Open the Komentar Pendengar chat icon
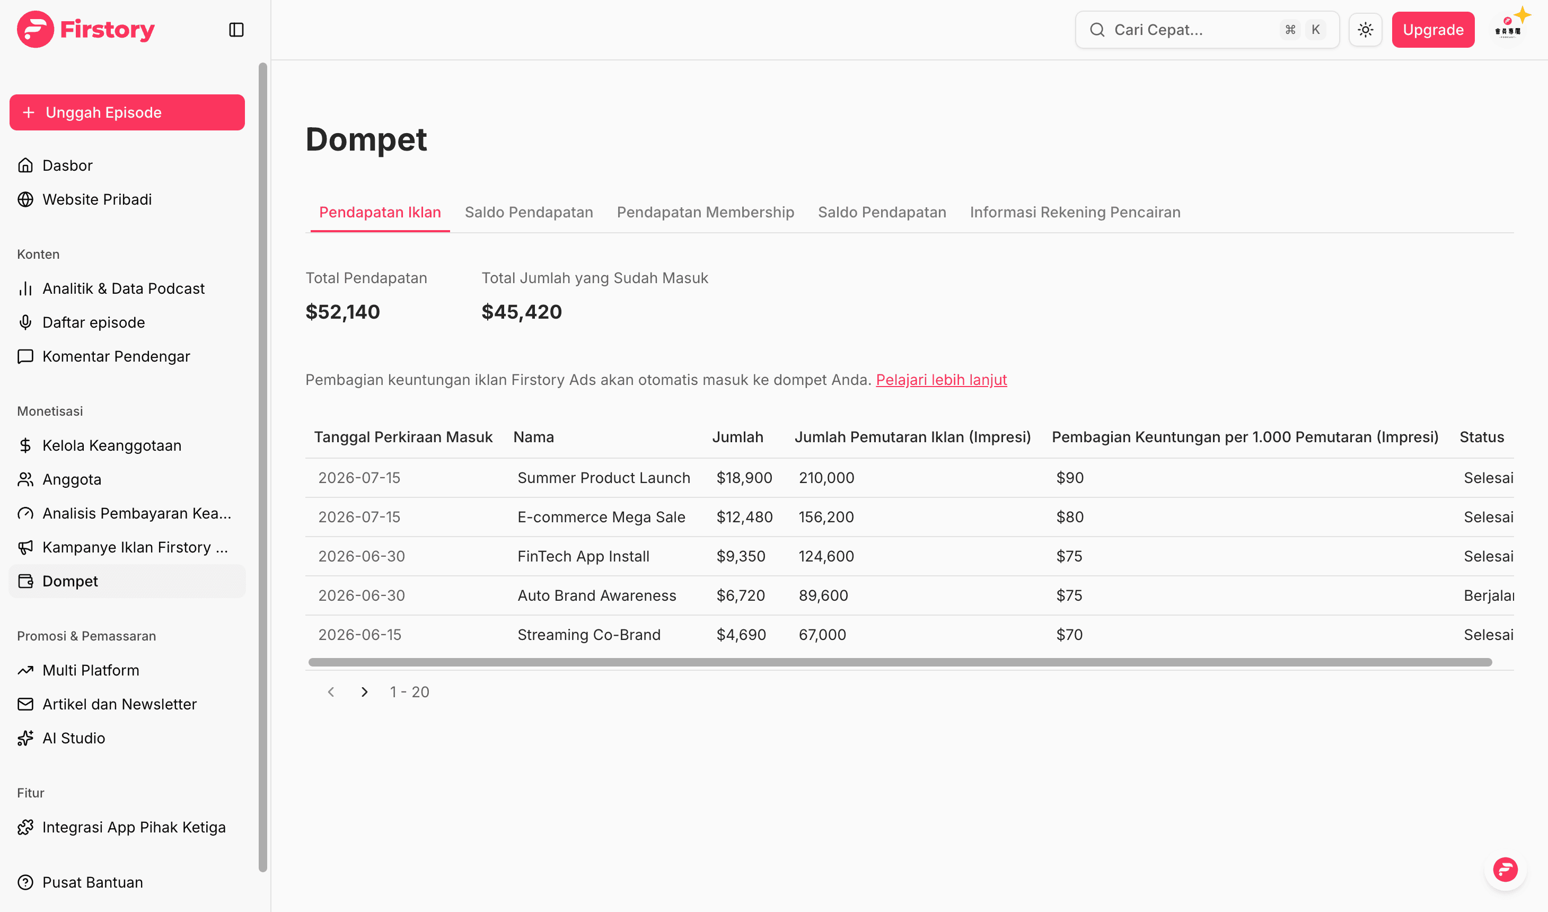Screen dimensions: 1548x912 point(25,356)
